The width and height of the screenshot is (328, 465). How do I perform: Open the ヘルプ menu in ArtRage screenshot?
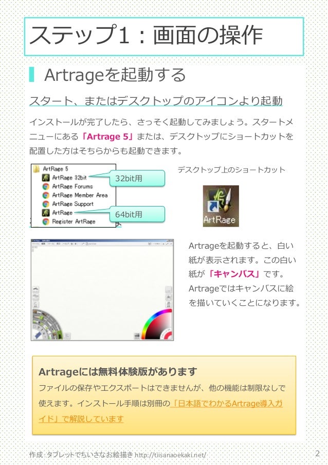(x=66, y=244)
